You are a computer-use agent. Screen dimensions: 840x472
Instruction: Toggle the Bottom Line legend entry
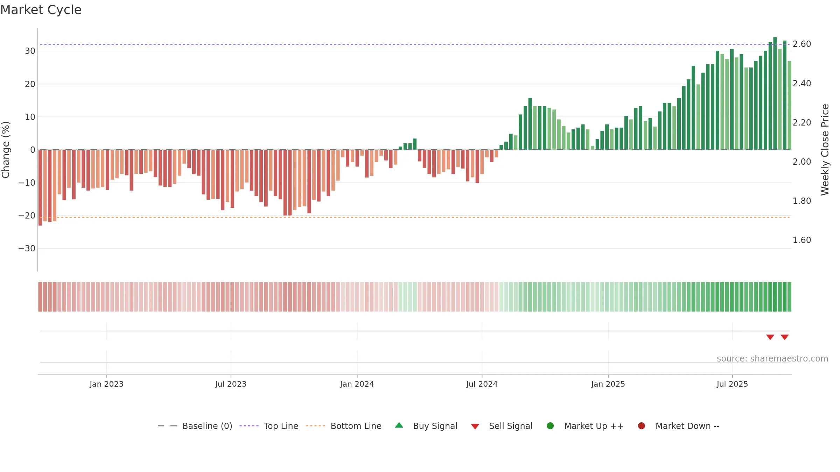tap(344, 426)
